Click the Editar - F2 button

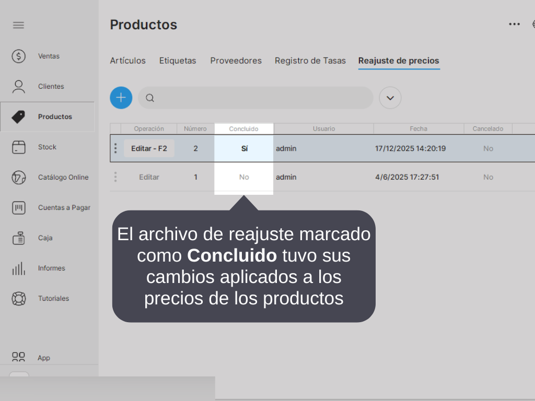tap(149, 148)
